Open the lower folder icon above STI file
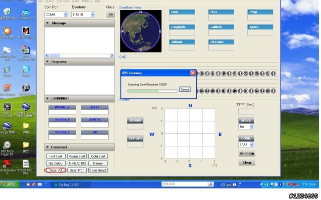Screen dimensions: 321x200 [x=26, y=145]
